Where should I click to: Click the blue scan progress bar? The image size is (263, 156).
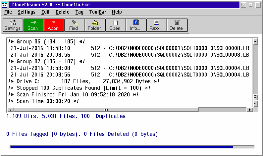(132, 147)
